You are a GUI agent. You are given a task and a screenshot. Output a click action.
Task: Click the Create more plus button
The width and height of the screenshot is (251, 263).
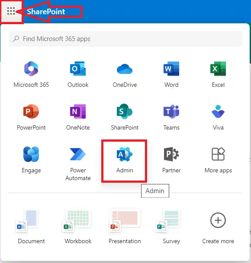[218, 220]
